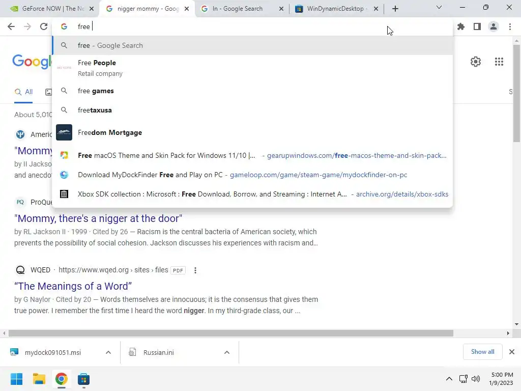The width and height of the screenshot is (521, 391).
Task: Open the Xbox SDK collection archive.org suggestion
Action: pos(252,194)
